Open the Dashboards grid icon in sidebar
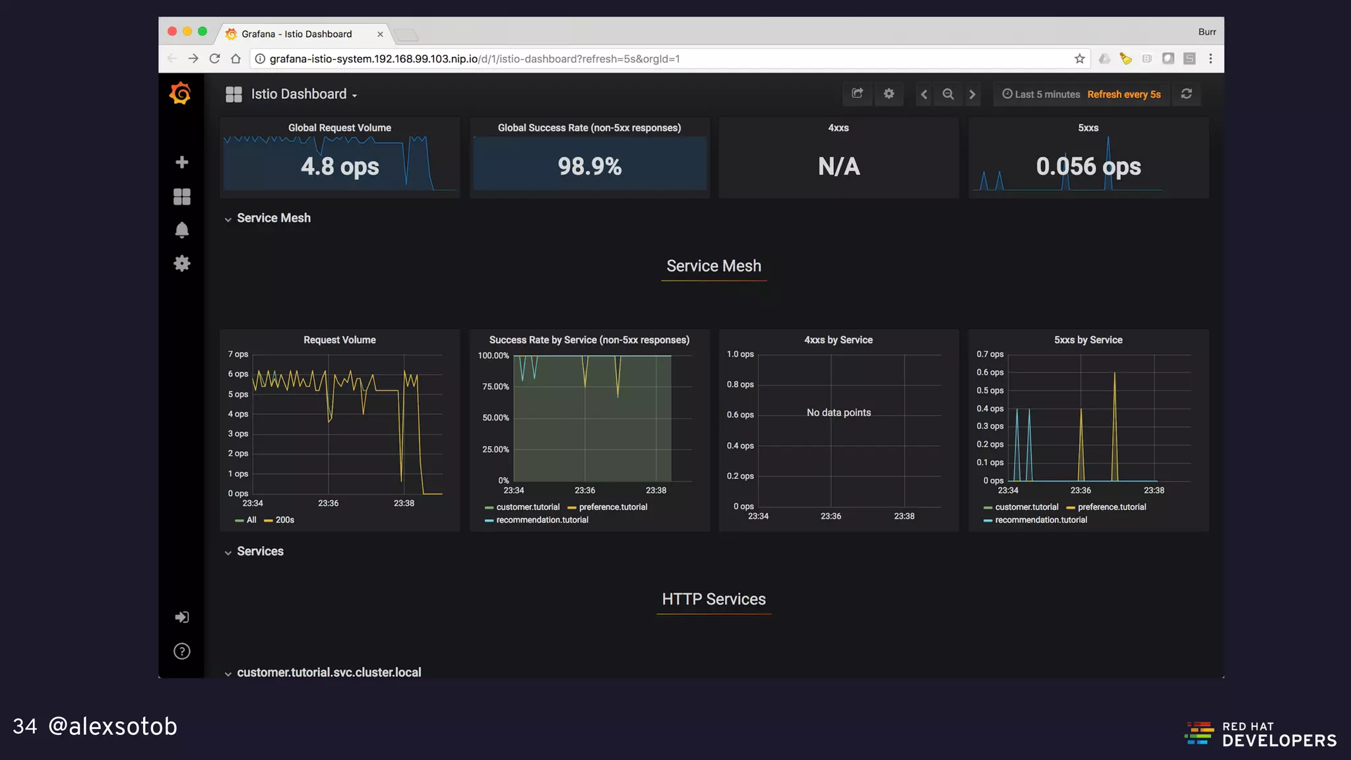 (x=181, y=197)
